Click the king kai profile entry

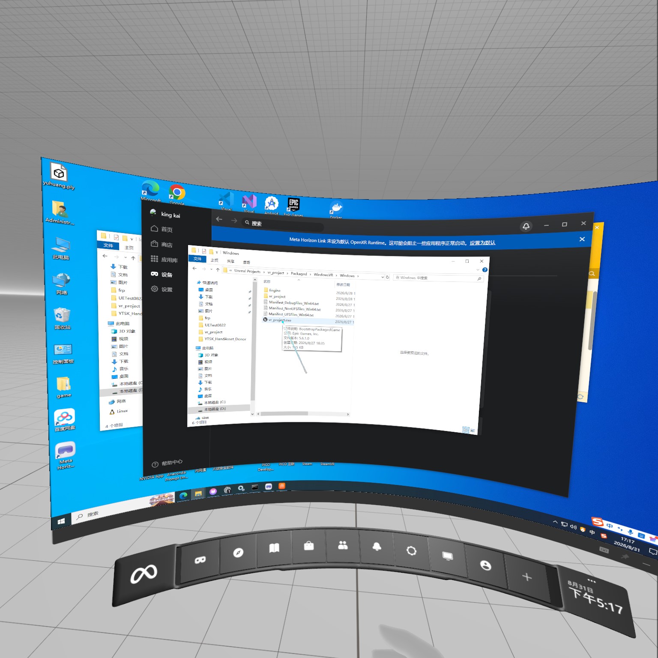[165, 214]
